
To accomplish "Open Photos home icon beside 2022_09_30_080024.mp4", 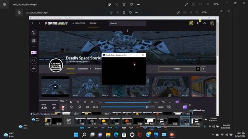I will pos(4,4).
